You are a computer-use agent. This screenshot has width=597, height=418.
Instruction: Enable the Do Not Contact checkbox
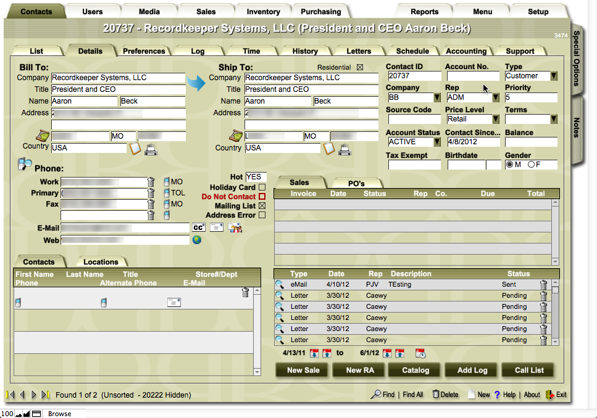tap(262, 197)
